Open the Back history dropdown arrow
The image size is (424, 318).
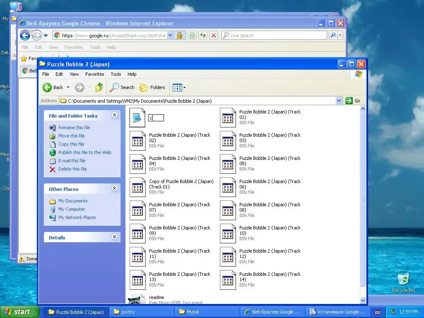68,87
